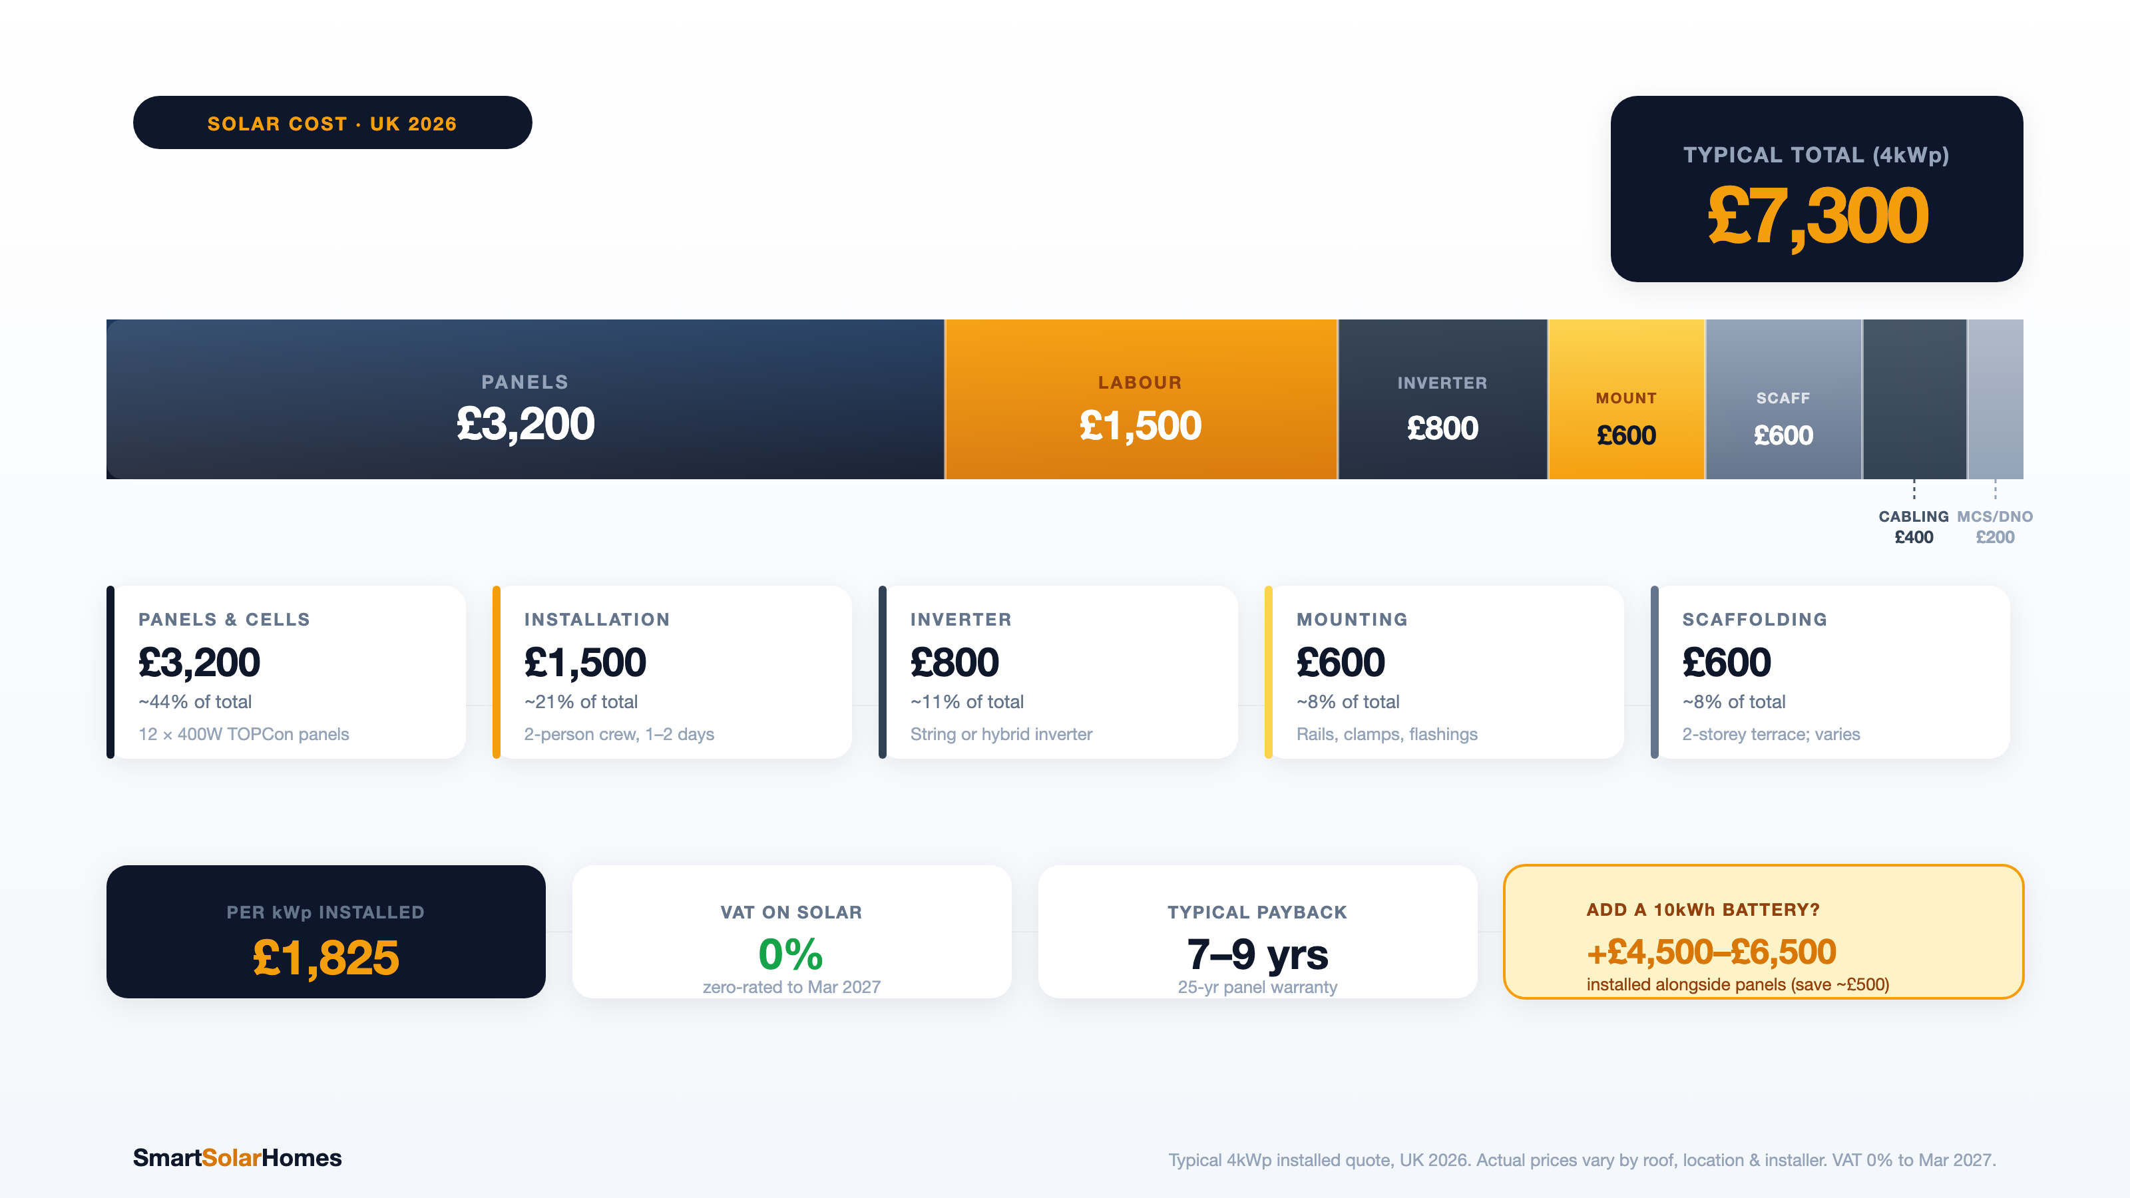2130x1198 pixels.
Task: Click the Add a 10kWh Battery callout
Action: (x=1764, y=932)
